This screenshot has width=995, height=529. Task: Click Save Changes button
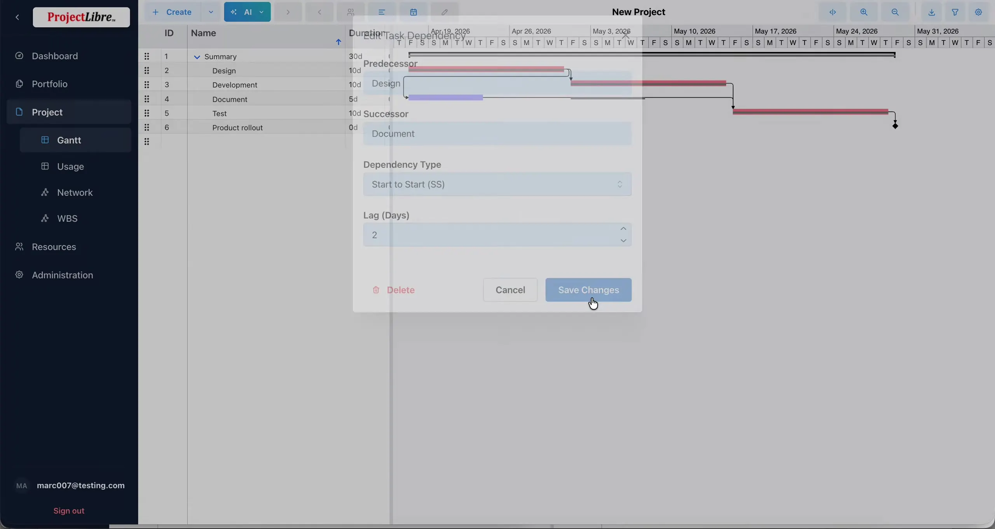coord(588,290)
